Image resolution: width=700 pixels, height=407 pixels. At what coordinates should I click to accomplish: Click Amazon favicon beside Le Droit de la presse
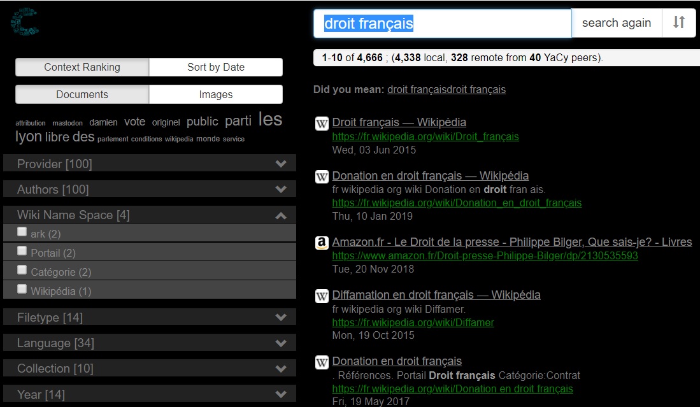(x=322, y=243)
